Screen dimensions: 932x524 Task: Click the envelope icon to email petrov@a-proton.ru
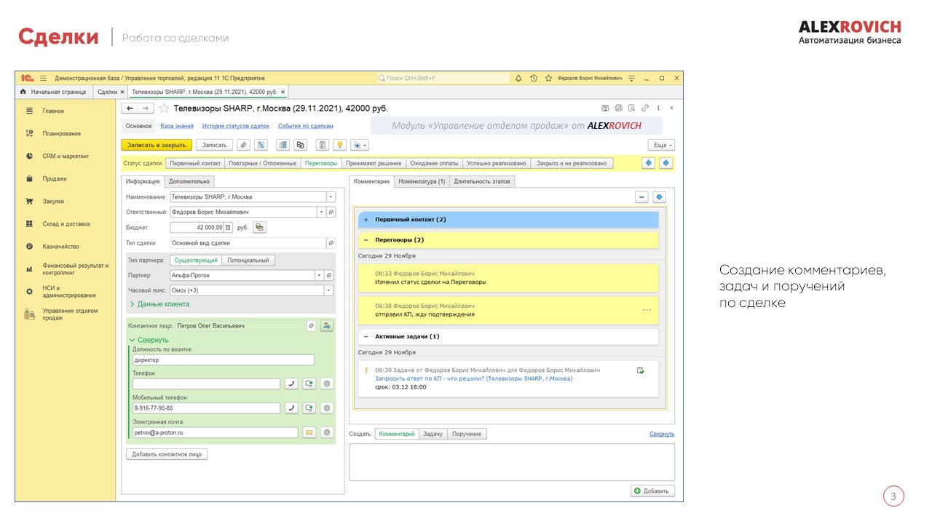point(309,432)
